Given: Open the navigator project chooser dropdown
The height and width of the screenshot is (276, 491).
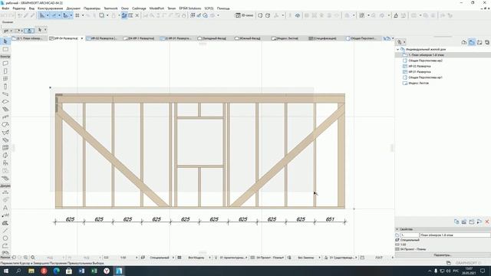Looking at the screenshot, I should [x=400, y=42].
